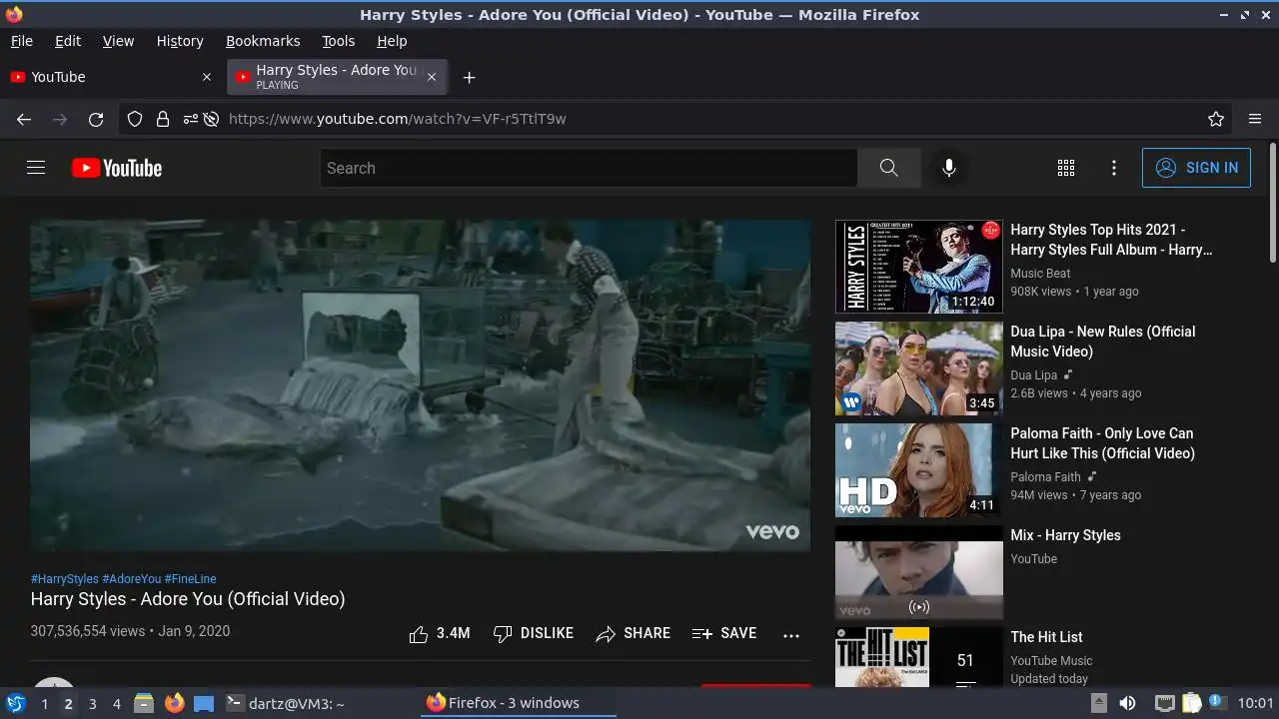The width and height of the screenshot is (1279, 719).
Task: Open the site permissions icon
Action: tap(190, 119)
